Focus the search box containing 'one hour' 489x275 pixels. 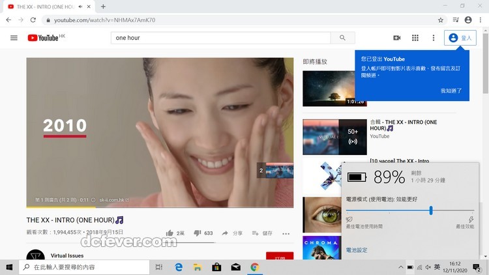coord(221,38)
